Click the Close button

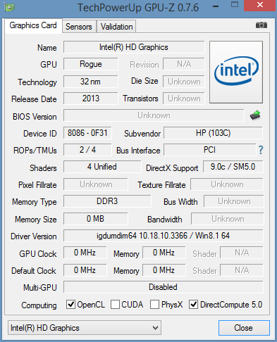pos(244,328)
